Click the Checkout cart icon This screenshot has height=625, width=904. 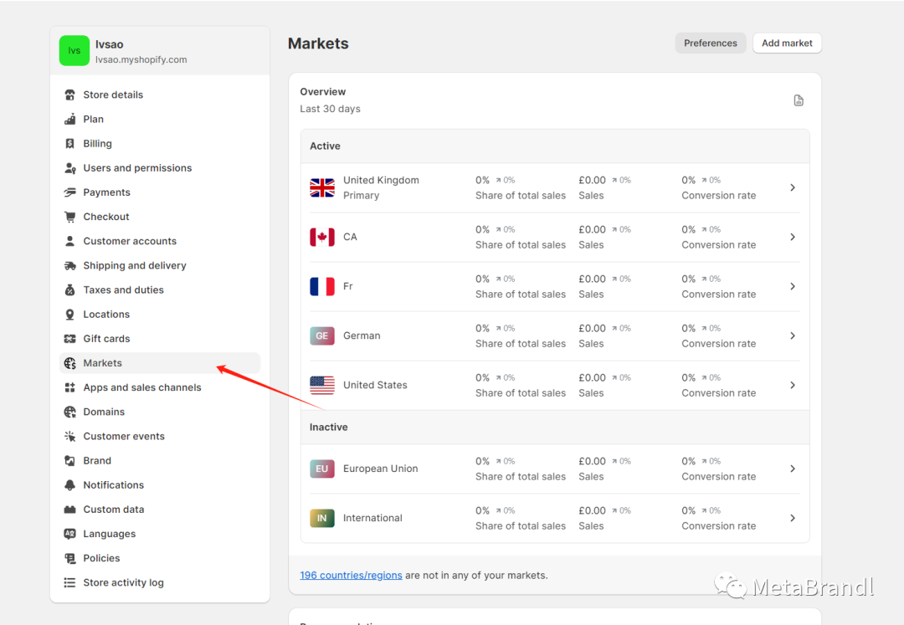tap(69, 217)
